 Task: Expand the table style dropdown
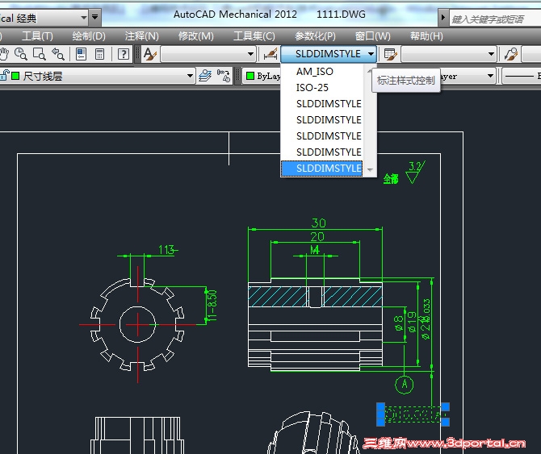click(x=491, y=54)
